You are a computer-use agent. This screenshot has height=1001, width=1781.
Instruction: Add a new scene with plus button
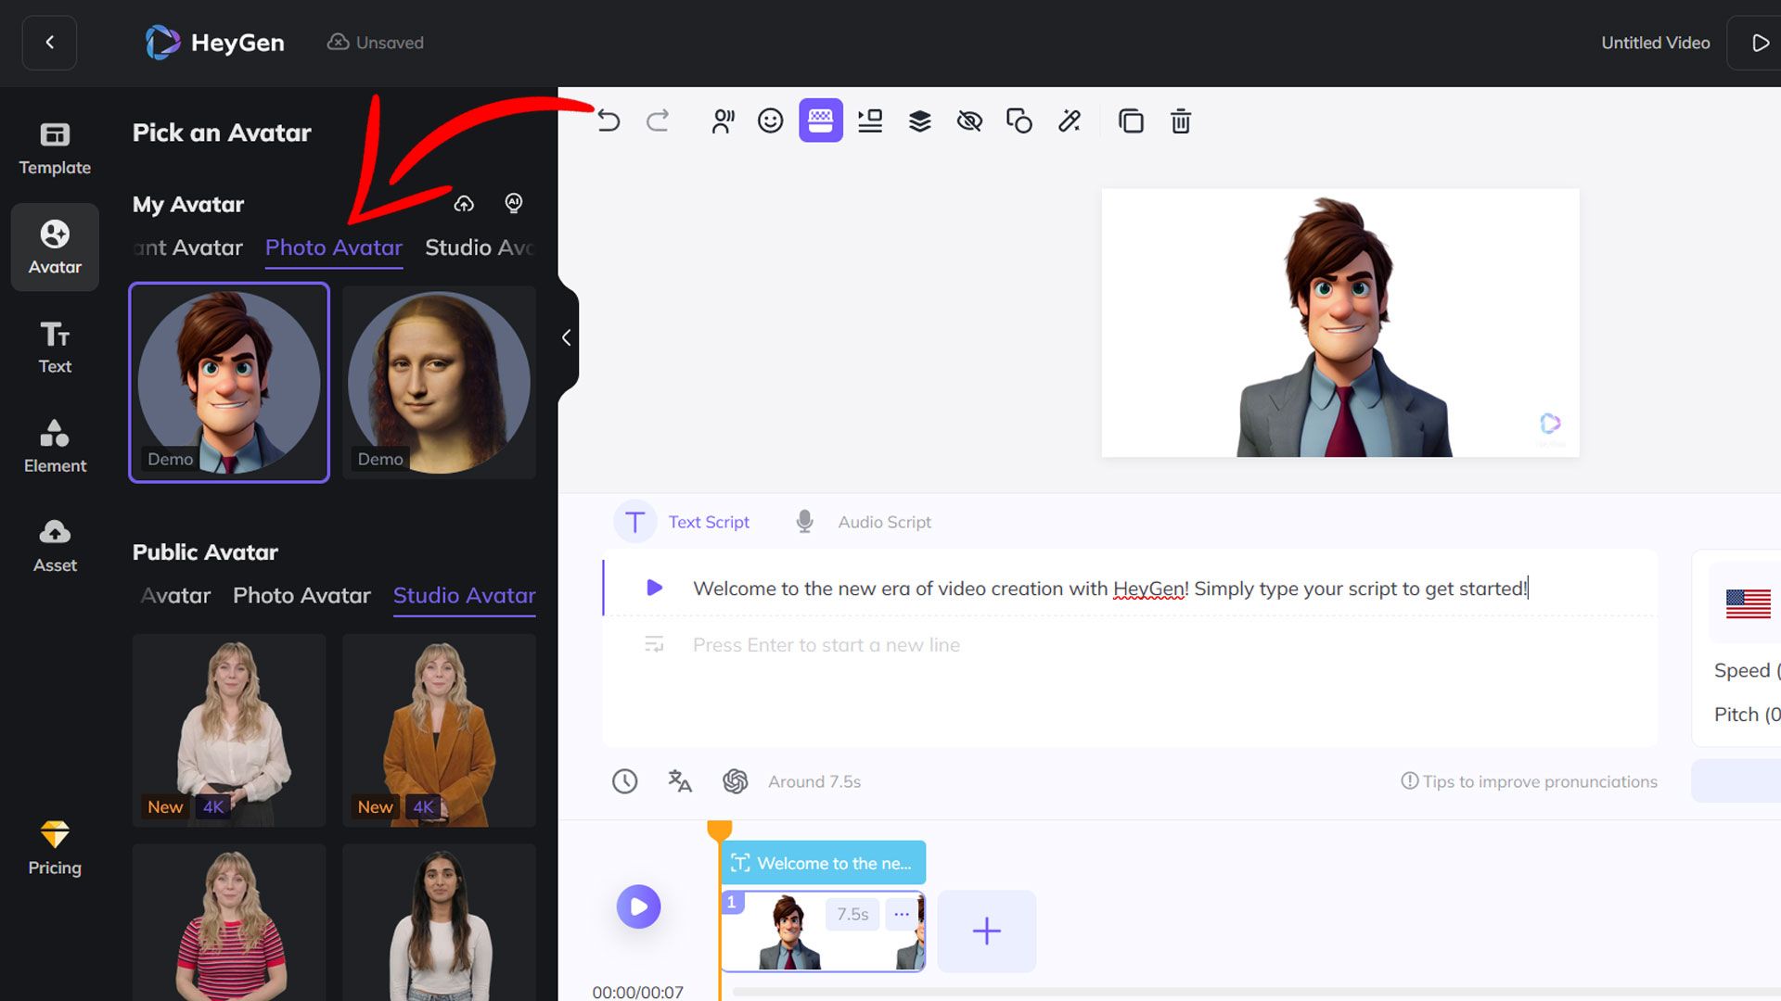(x=986, y=931)
